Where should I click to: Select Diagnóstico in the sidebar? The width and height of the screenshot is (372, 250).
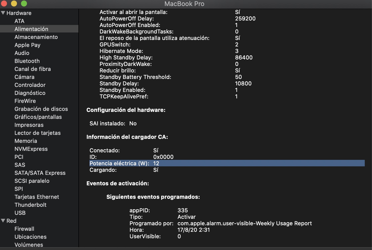tap(30, 93)
